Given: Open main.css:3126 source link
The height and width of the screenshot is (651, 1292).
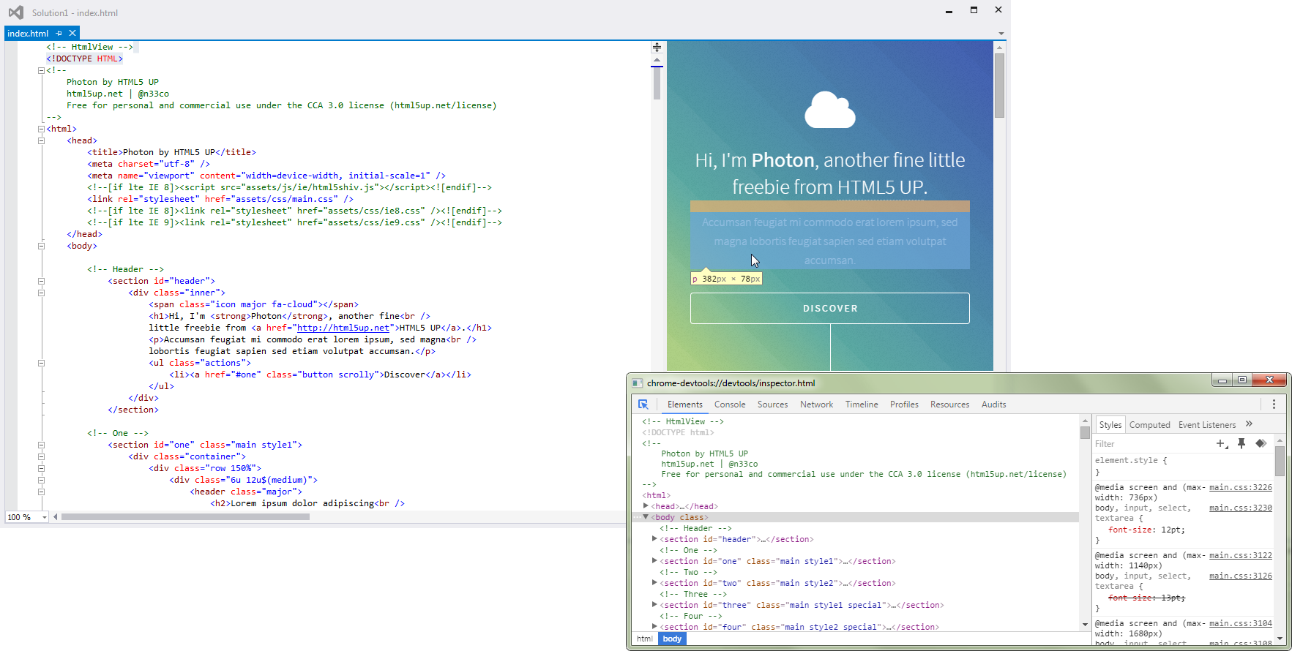Looking at the screenshot, I should coord(1240,576).
